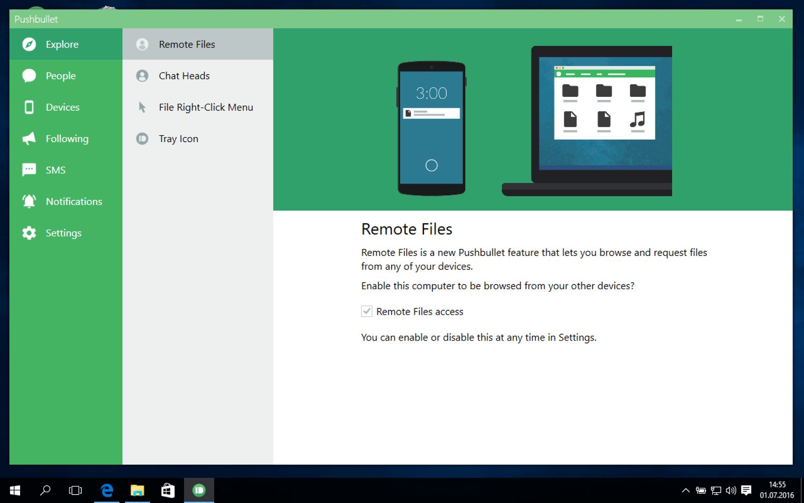804x503 pixels.
Task: Go to the People section
Action: (66, 75)
